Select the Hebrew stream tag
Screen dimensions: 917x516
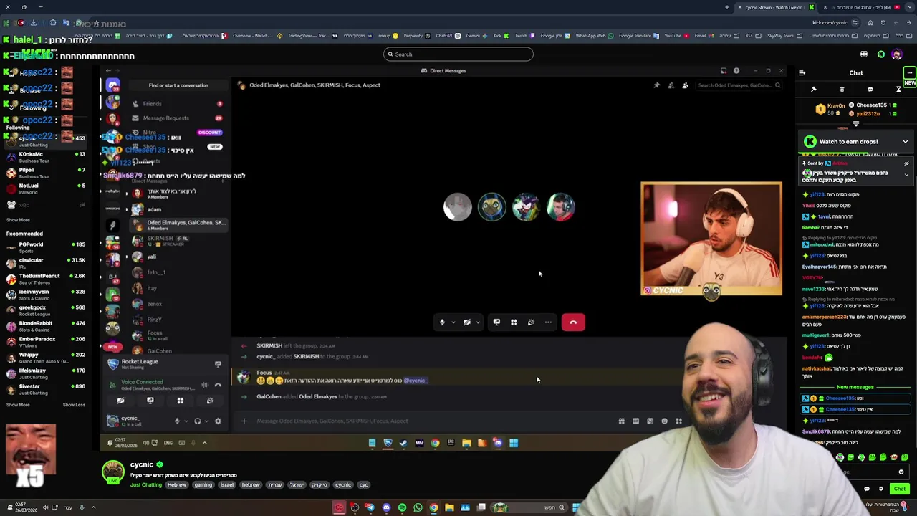[177, 485]
